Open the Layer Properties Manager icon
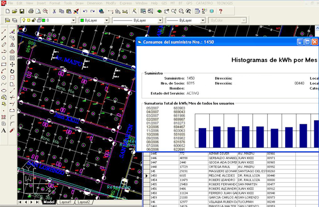The image size is (319, 207). coord(7,20)
